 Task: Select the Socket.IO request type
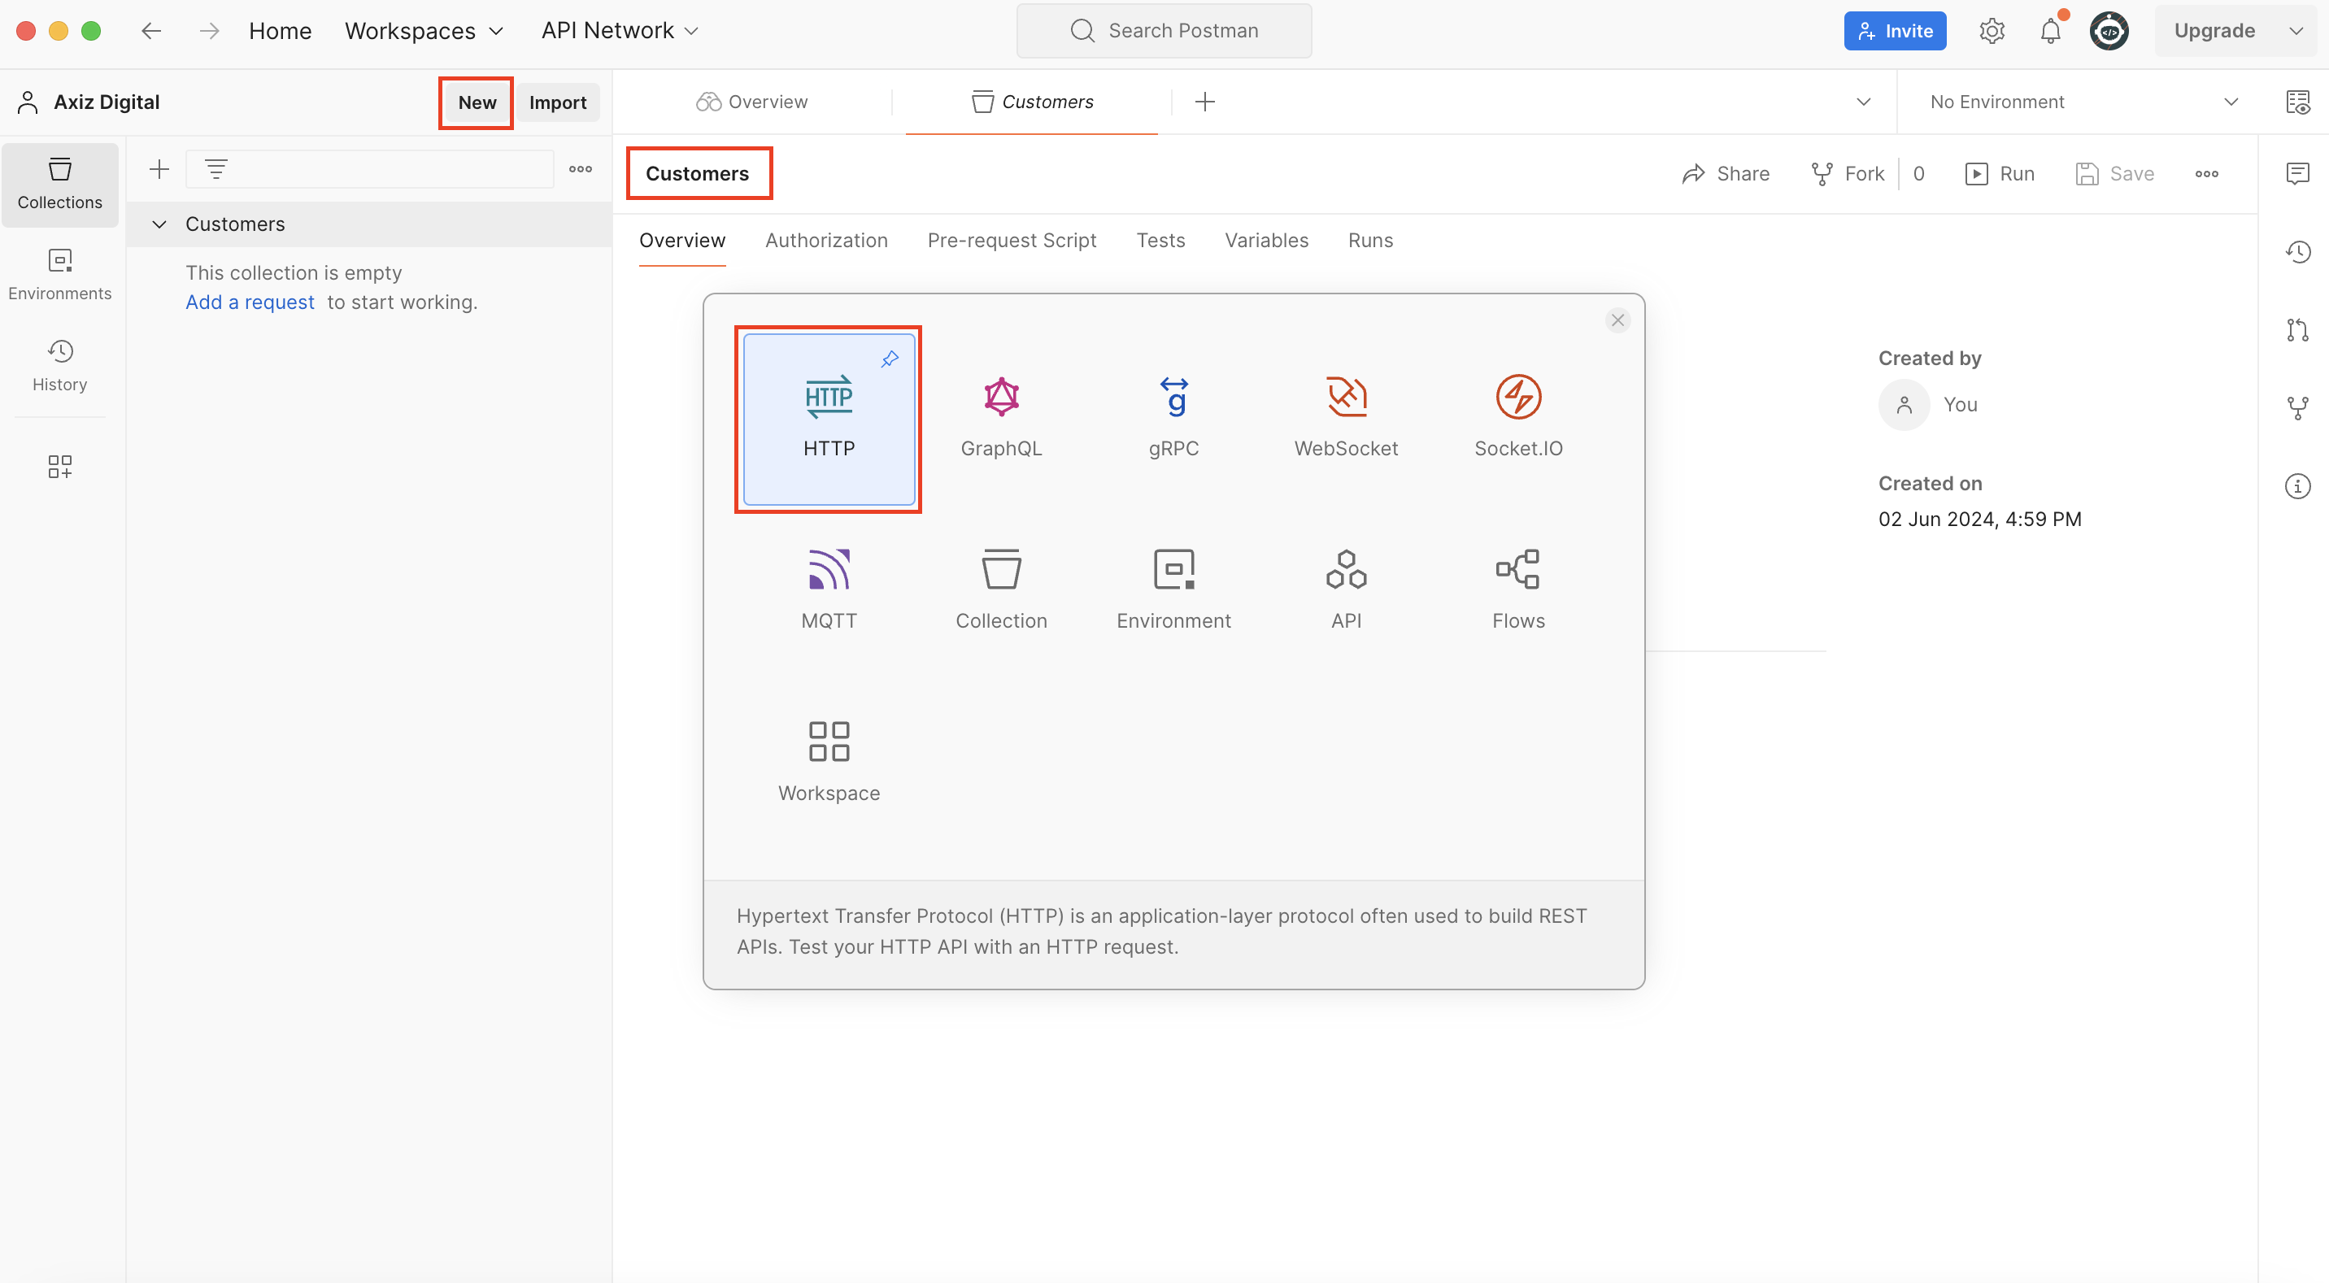[1518, 419]
